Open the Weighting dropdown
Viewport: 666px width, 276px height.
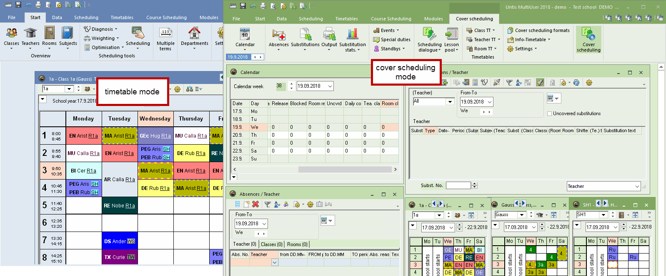click(x=101, y=38)
